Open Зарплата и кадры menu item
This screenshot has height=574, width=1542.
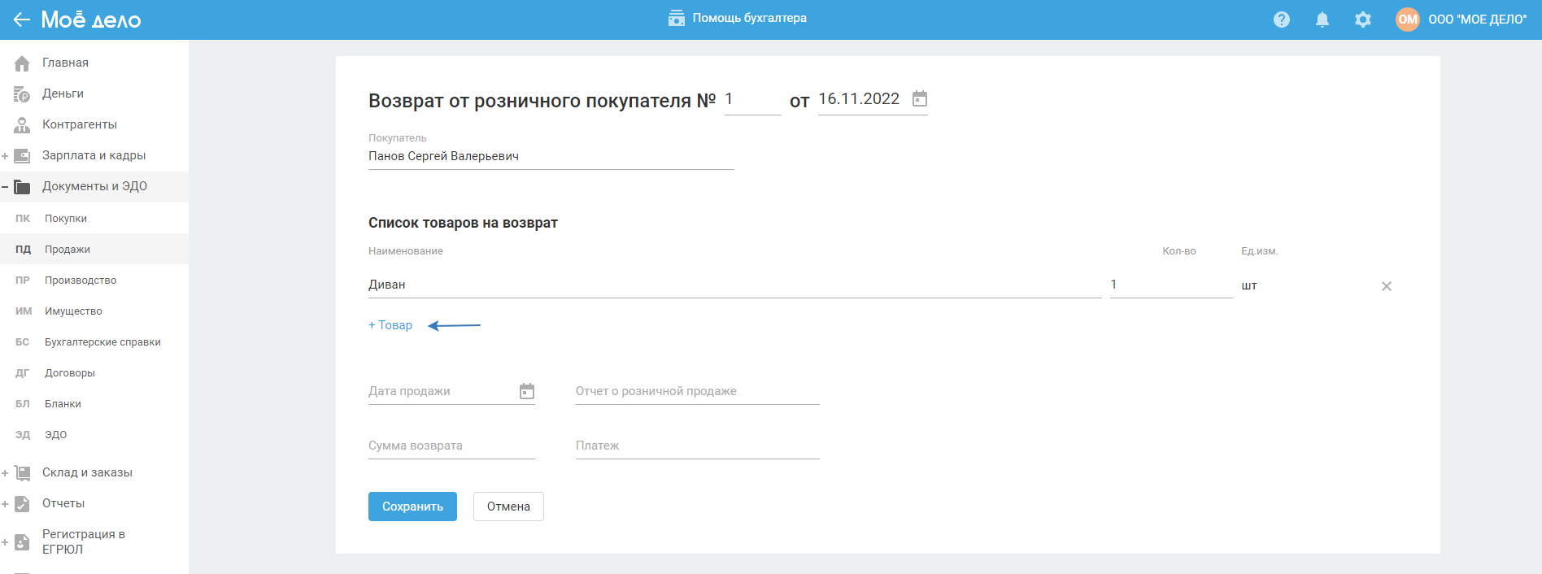click(94, 155)
